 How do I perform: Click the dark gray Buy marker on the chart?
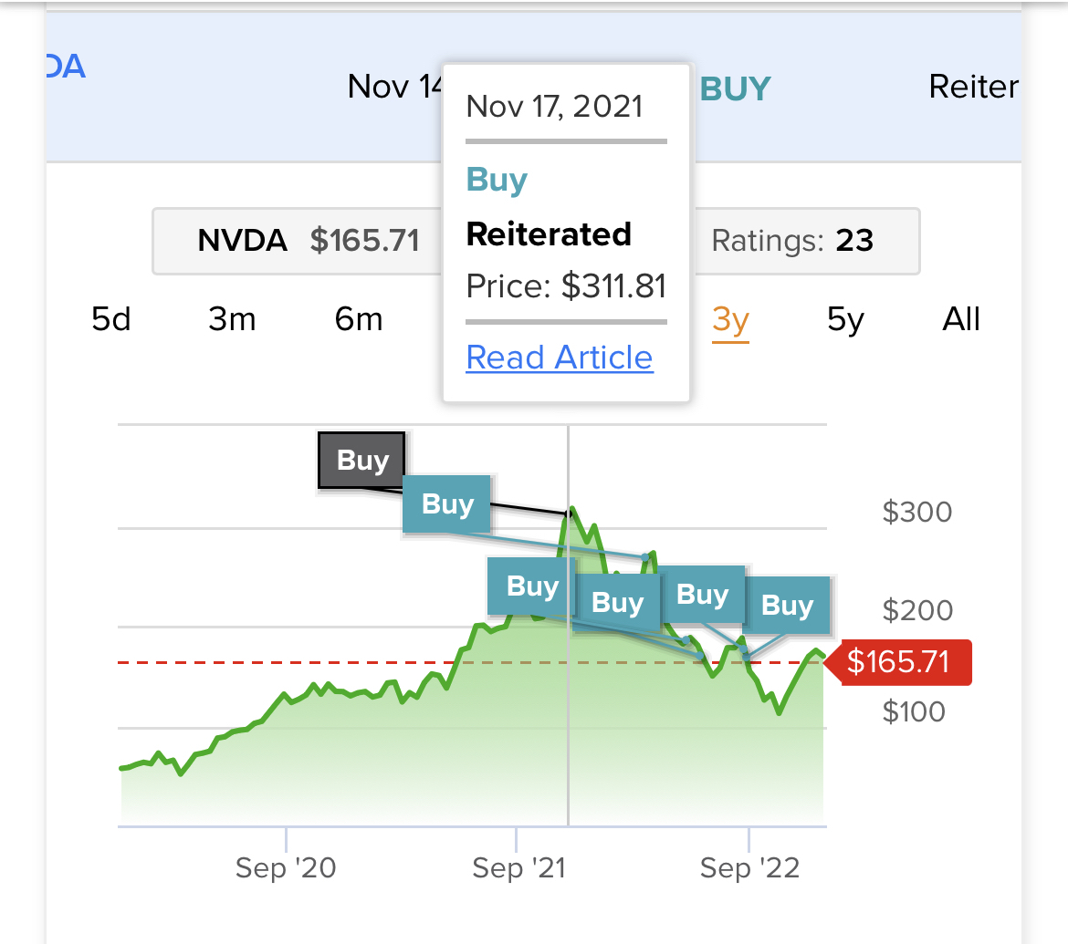click(361, 460)
